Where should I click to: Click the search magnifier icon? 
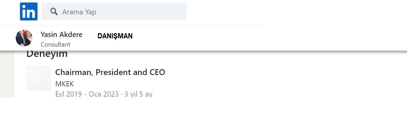[x=54, y=11]
